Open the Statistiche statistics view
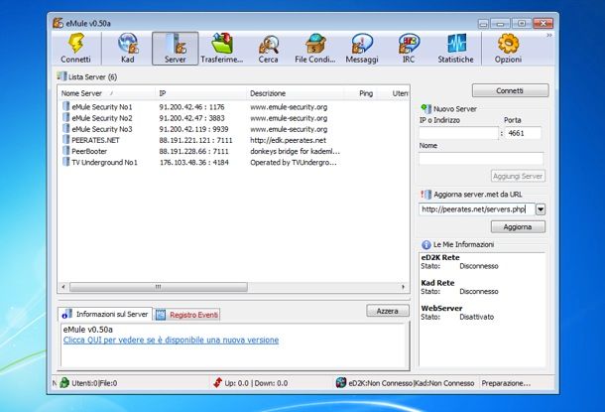605x412 pixels. (455, 49)
